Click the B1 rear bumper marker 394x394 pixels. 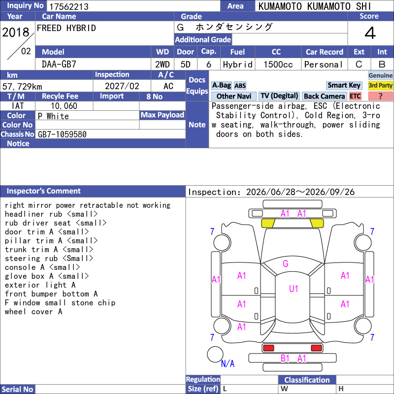tap(285, 359)
